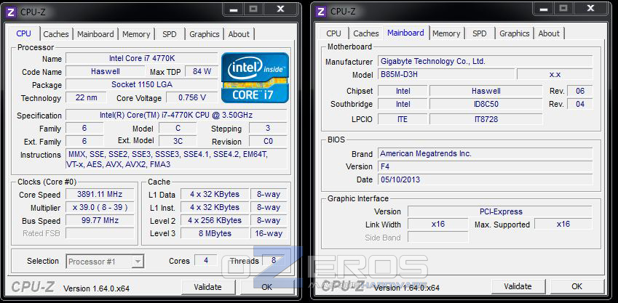
Task: Open Mainboard tab in left window
Action: coord(95,34)
